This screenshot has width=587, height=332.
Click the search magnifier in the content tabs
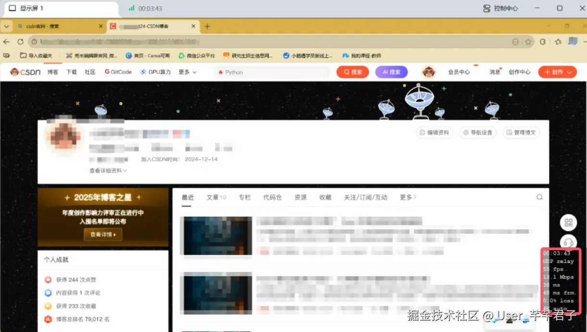[539, 197]
